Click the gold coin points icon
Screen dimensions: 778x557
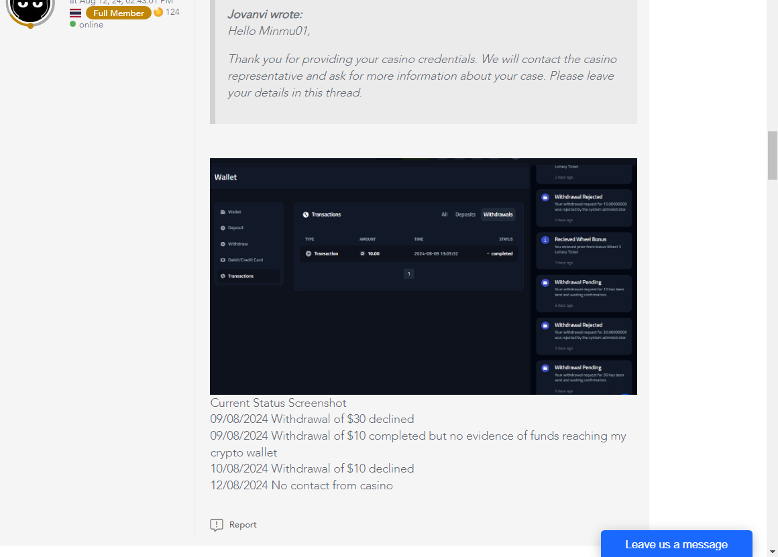158,12
